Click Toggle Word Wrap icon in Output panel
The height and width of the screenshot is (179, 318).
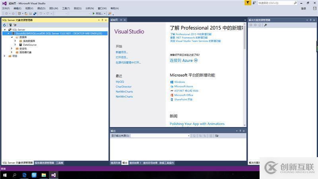tap(217, 136)
